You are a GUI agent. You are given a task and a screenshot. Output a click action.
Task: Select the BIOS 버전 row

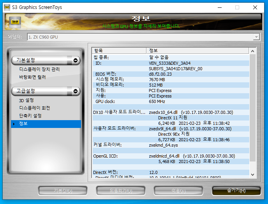[171, 74]
